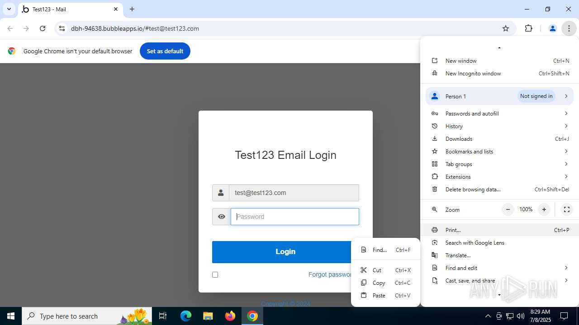
Task: Click the user icon beside email field
Action: 221,193
